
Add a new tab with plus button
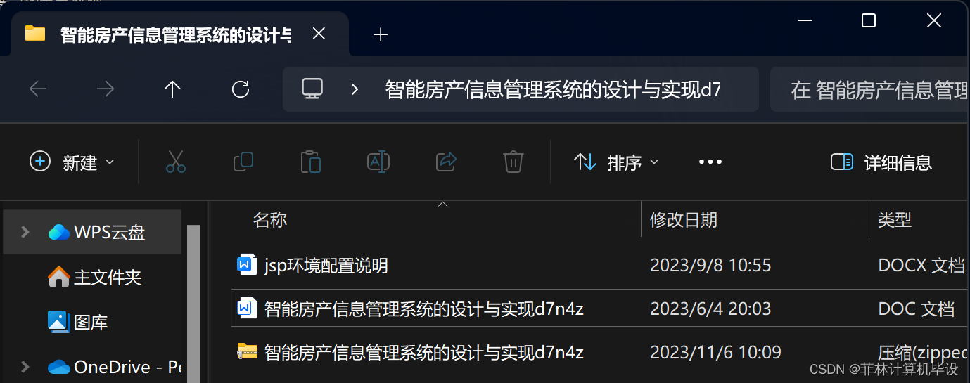(381, 34)
